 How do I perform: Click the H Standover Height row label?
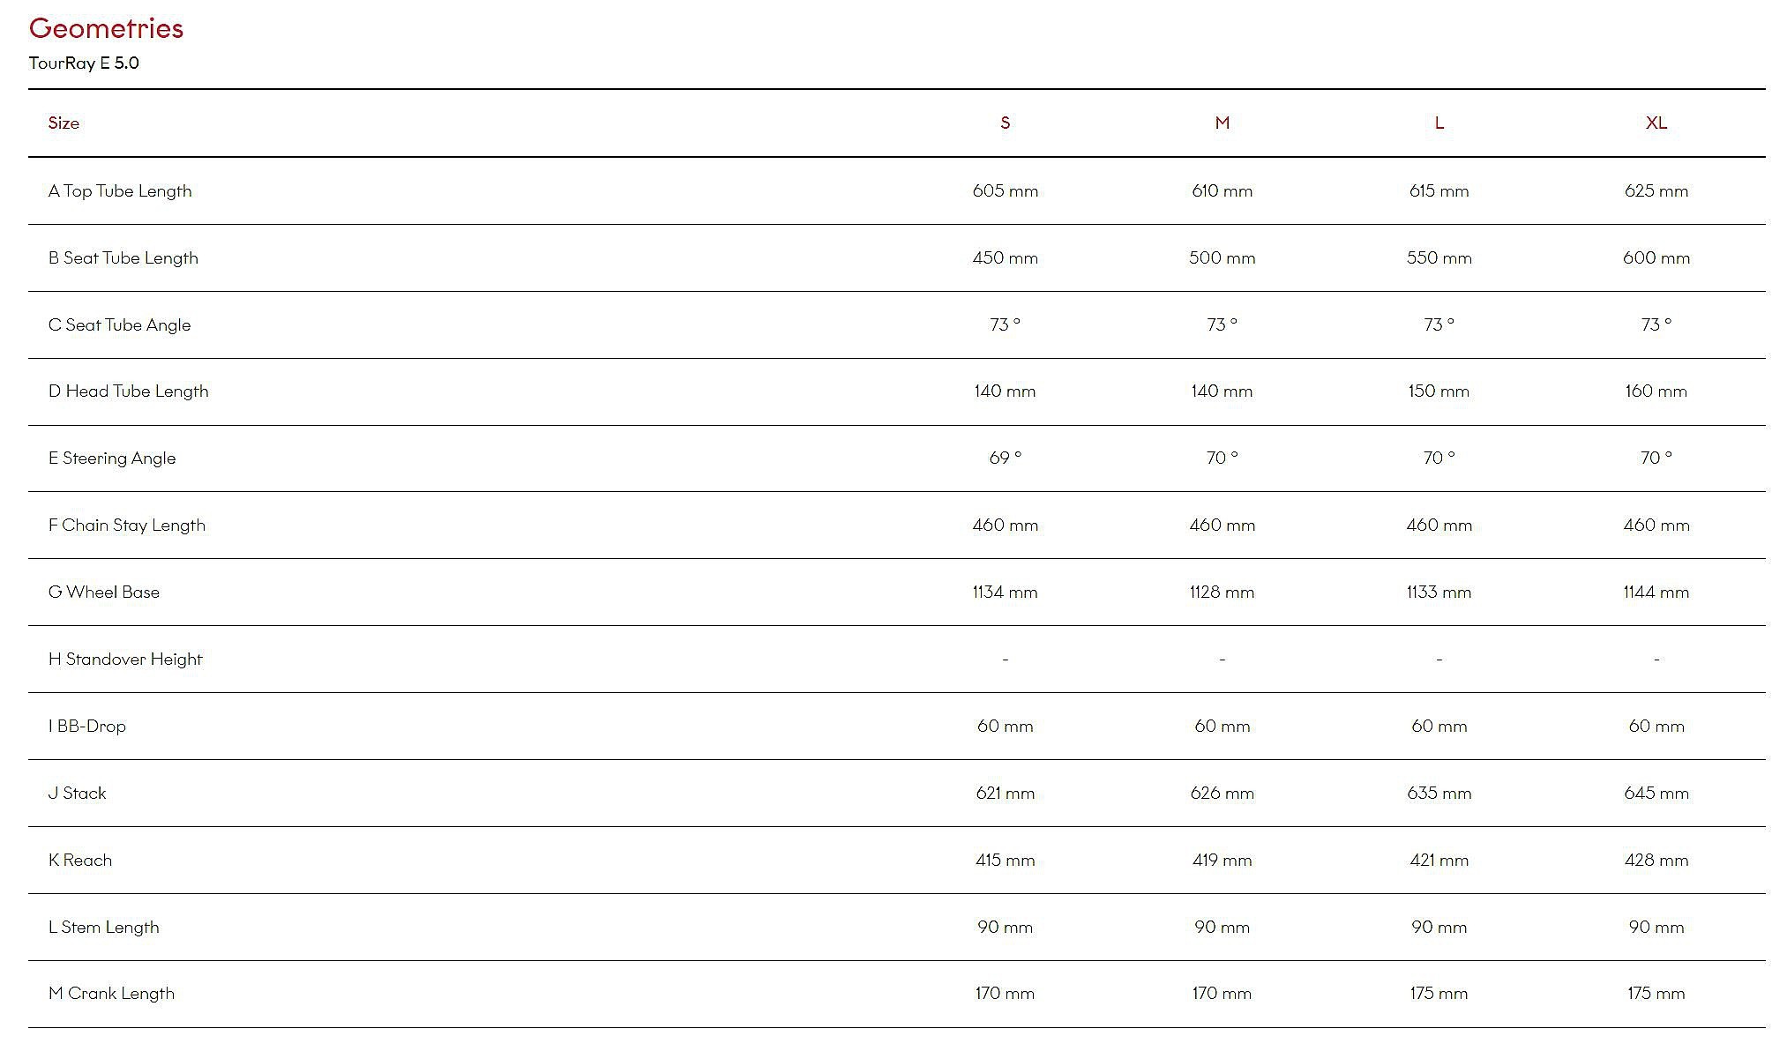tap(125, 659)
